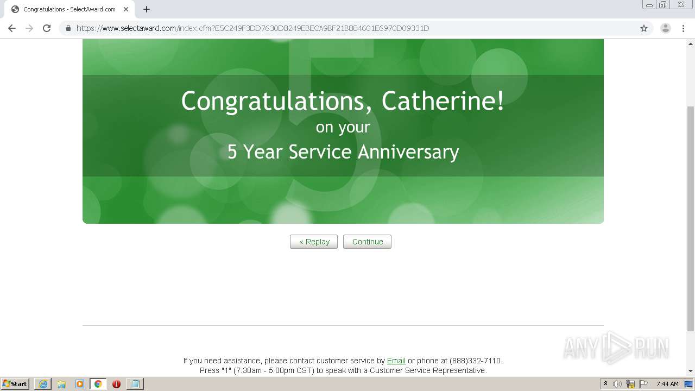Click the browser Back arrow
The width and height of the screenshot is (695, 391).
pyautogui.click(x=12, y=28)
